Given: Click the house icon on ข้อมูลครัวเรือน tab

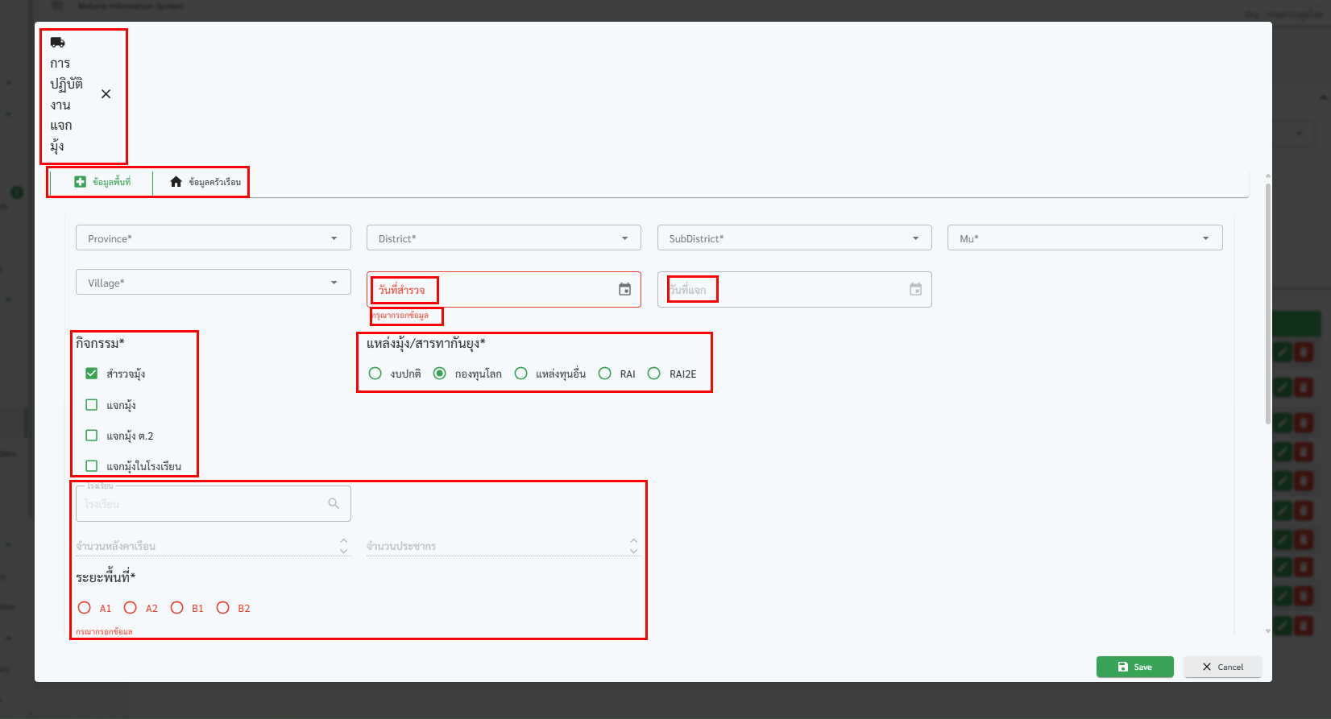Looking at the screenshot, I should coord(176,182).
